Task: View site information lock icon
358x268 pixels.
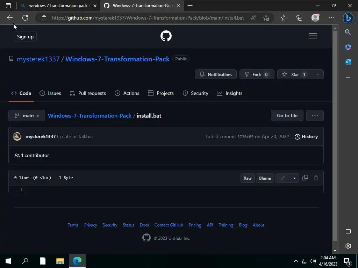Action: click(x=44, y=18)
